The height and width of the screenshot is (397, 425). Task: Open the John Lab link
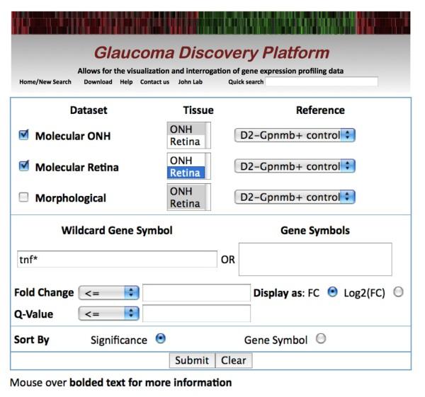pos(189,82)
